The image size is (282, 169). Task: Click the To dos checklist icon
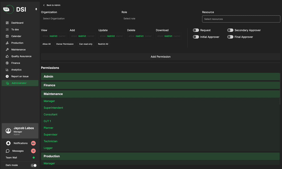pos(7,30)
